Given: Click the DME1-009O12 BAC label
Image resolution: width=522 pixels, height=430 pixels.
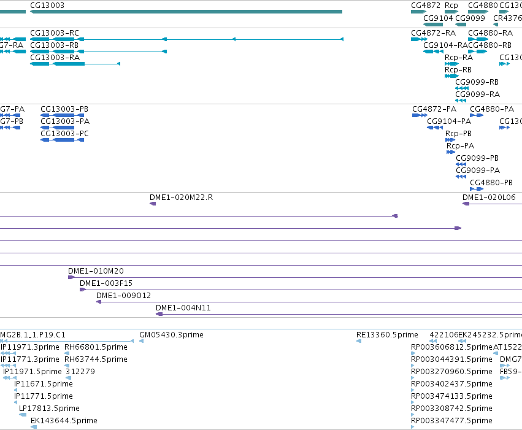Looking at the screenshot, I should (123, 296).
